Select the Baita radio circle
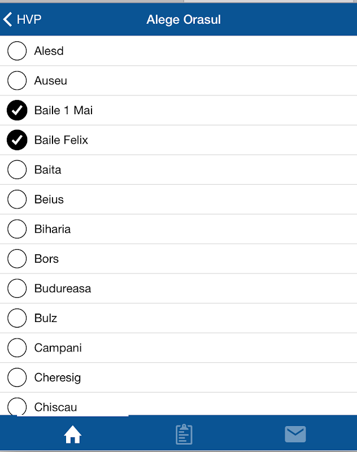Image resolution: width=357 pixels, height=452 pixels. point(17,169)
